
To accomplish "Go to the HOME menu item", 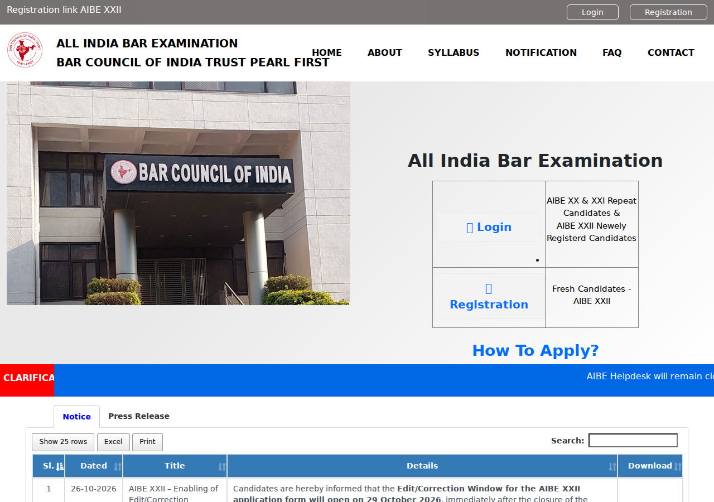I will point(327,52).
